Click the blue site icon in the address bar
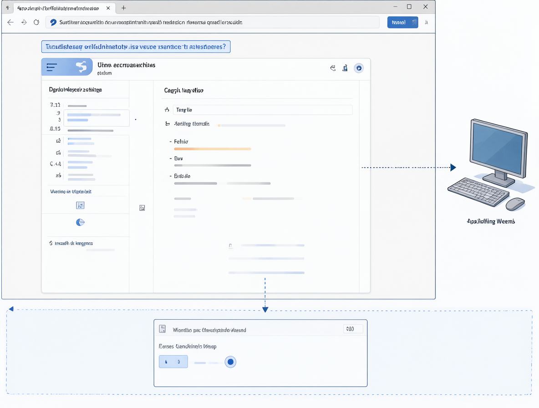This screenshot has height=408, width=539. 53,22
